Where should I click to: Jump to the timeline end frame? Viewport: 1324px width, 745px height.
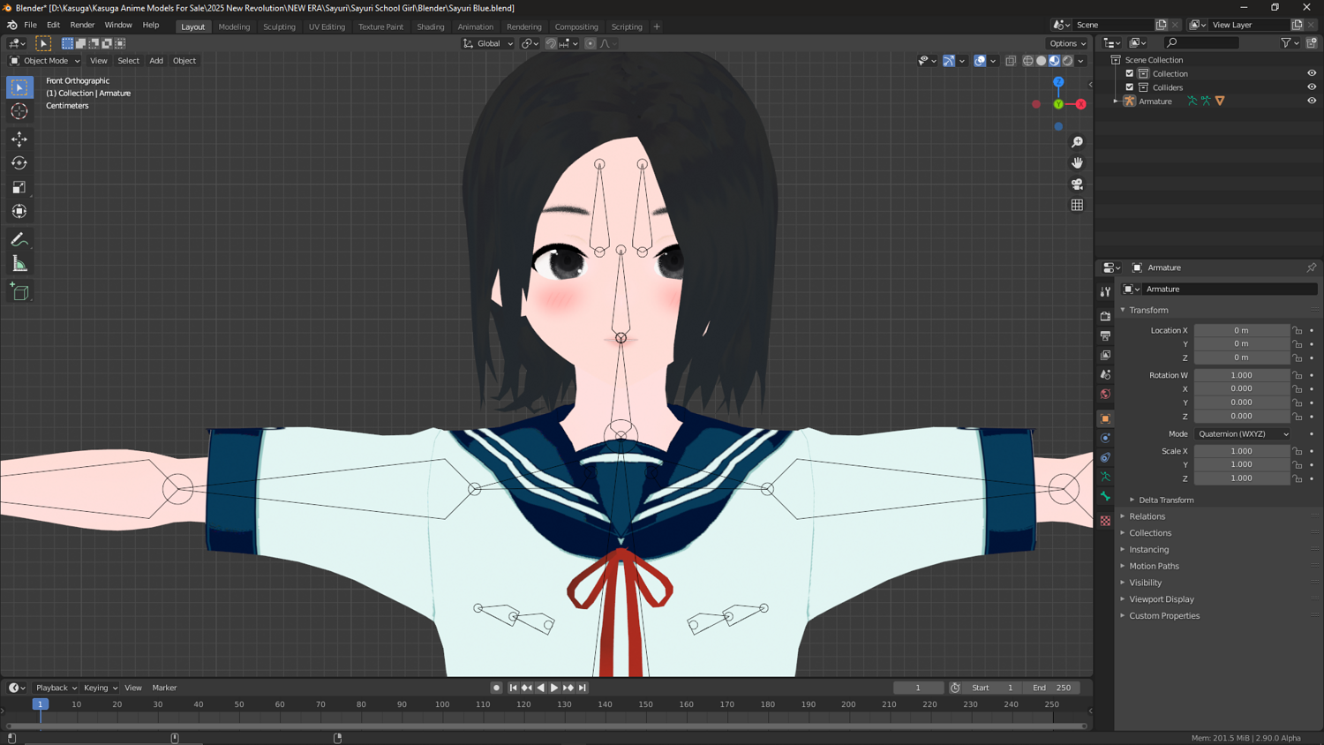click(583, 688)
